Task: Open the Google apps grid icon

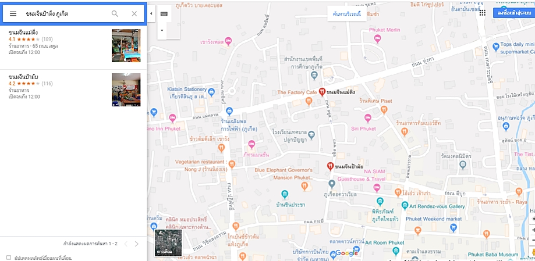Action: tap(483, 13)
